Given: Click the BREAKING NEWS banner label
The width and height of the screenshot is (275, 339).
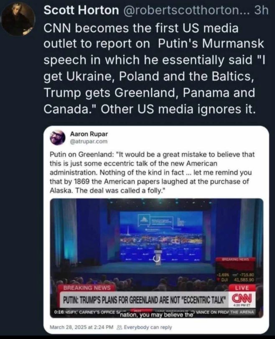Looking at the screenshot, I should pos(87,288).
